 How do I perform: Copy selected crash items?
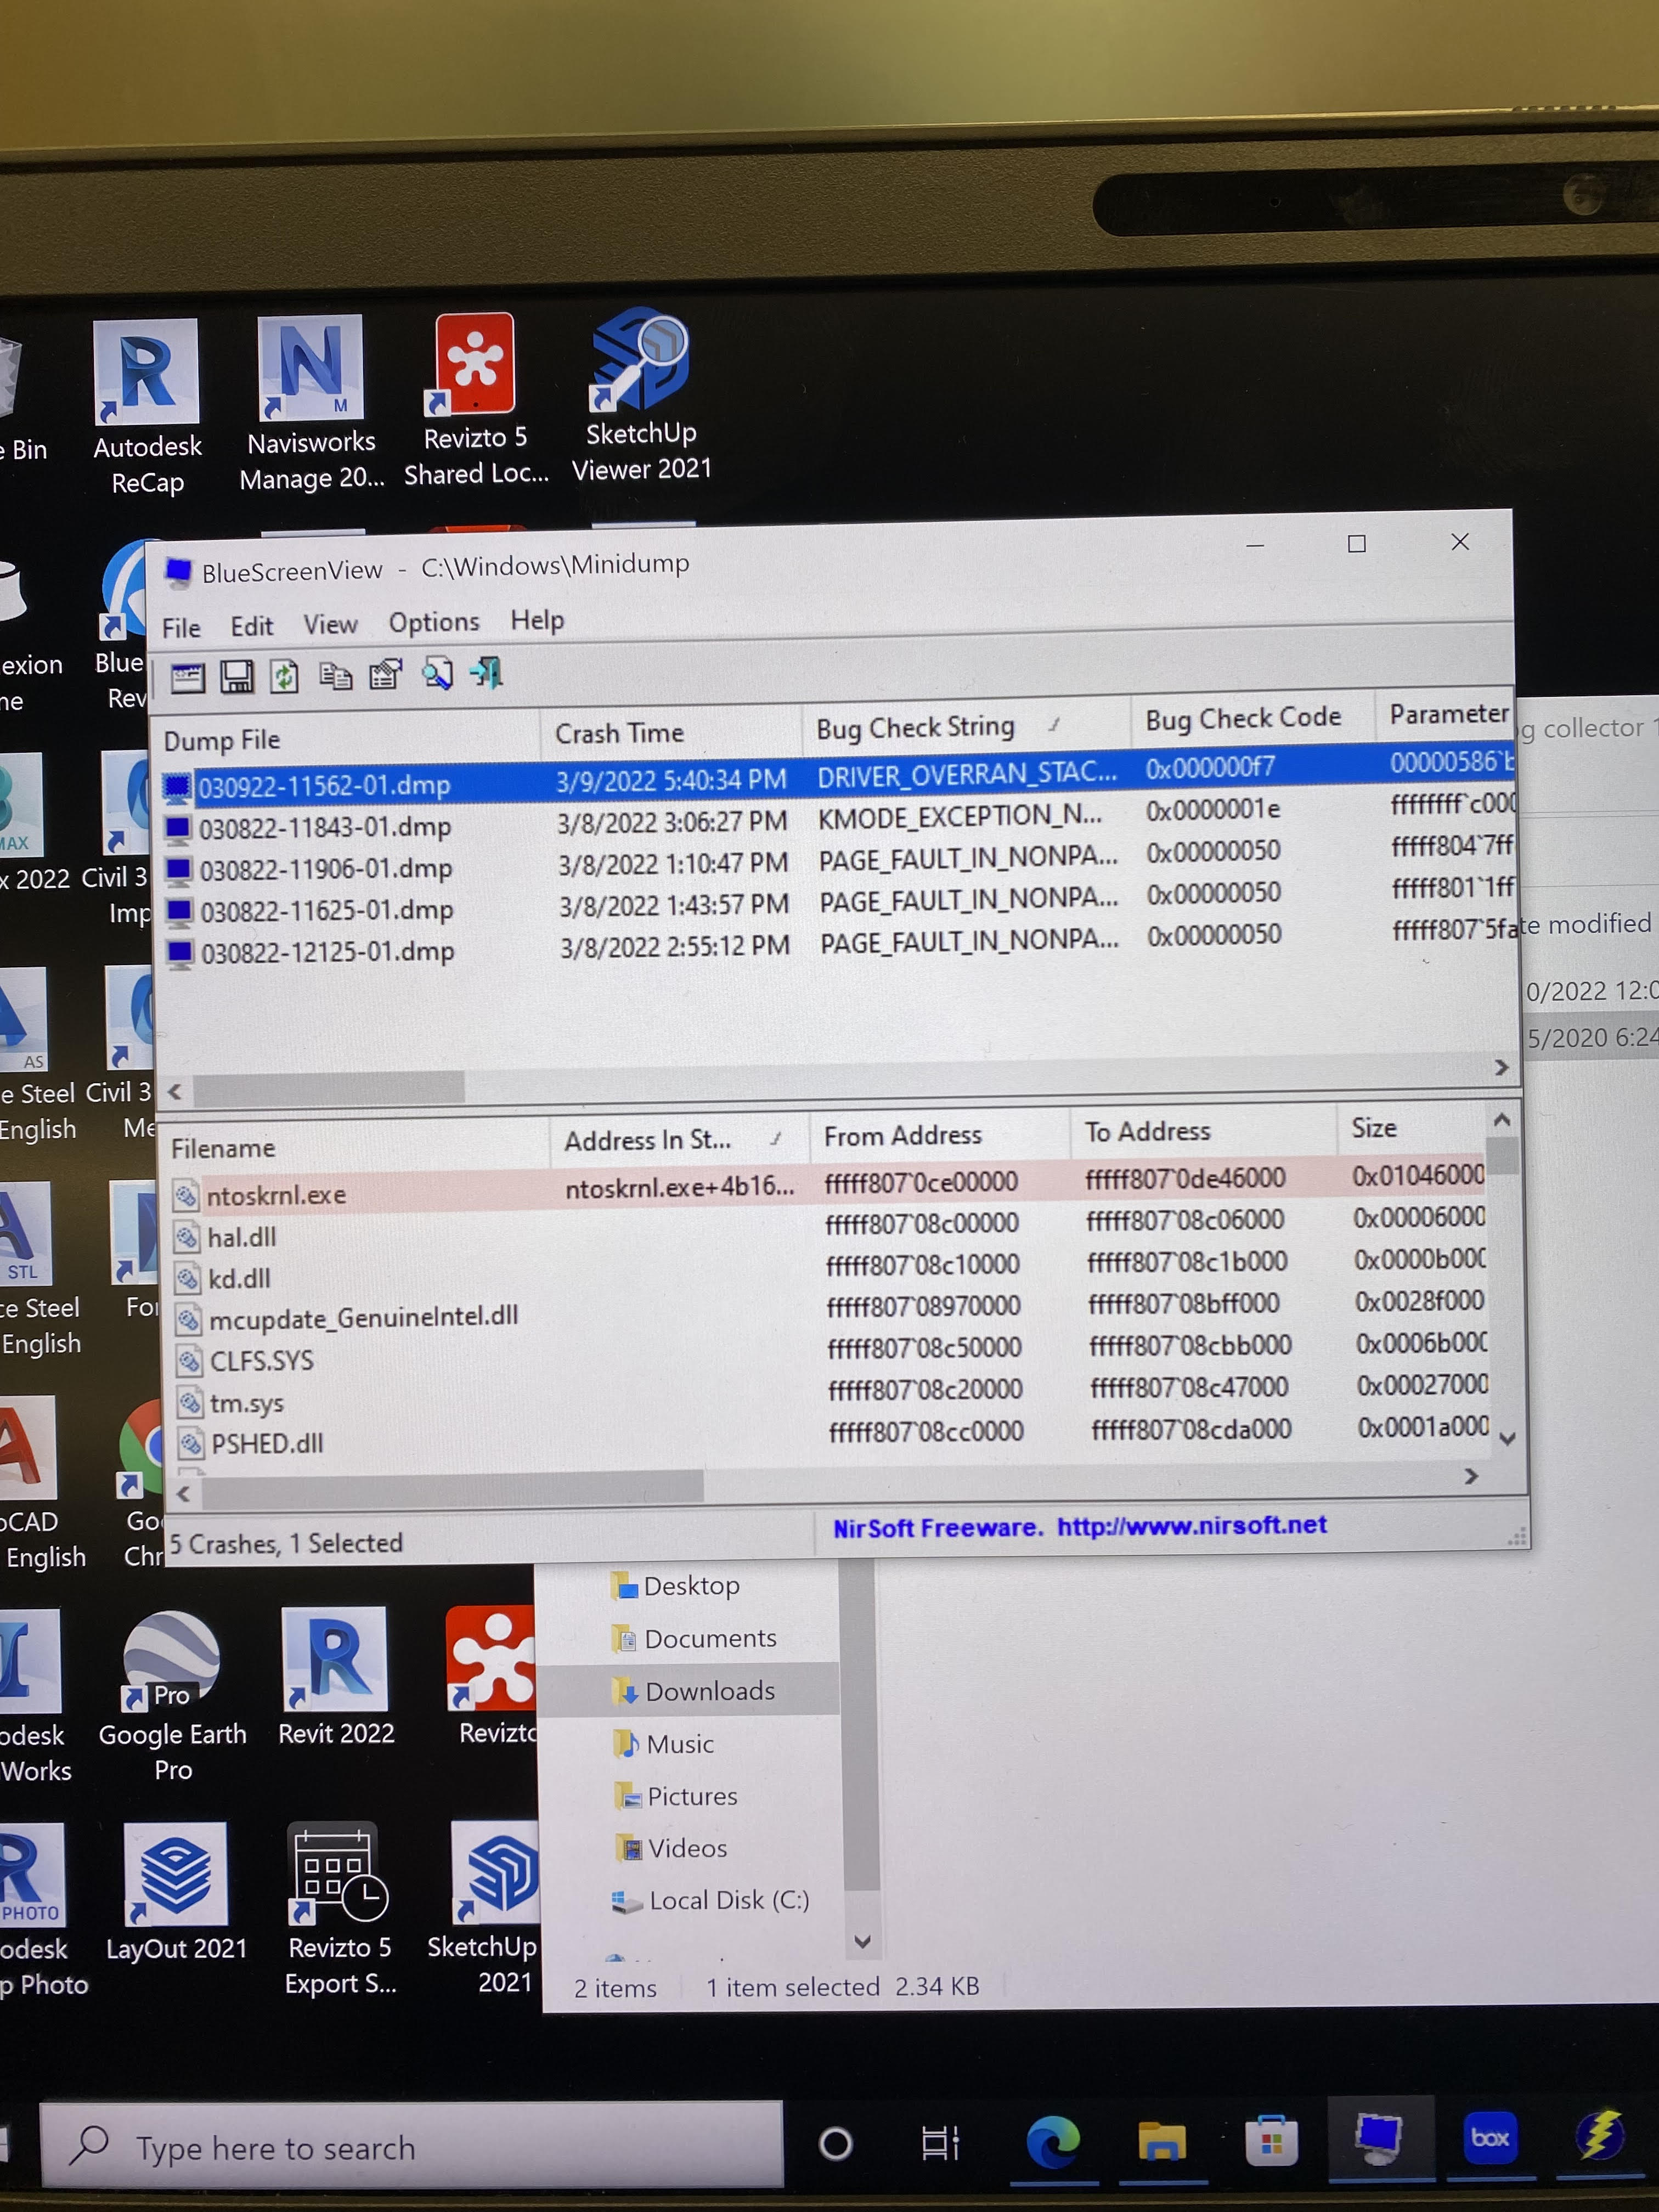336,675
